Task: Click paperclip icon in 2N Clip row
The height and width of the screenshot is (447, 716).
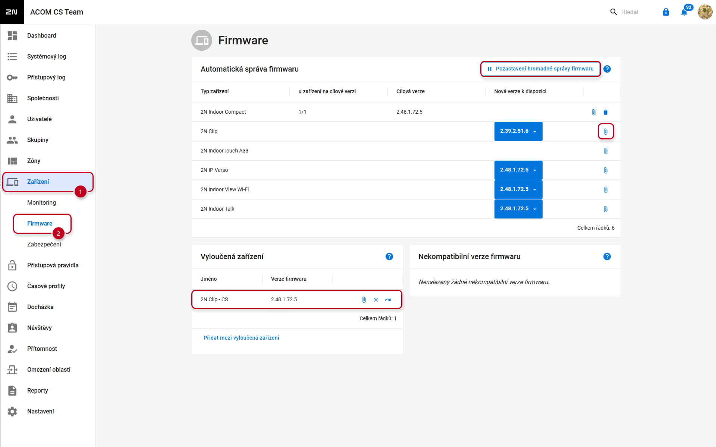Action: point(606,132)
